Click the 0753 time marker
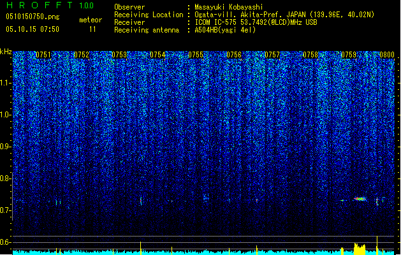Viewport: 401px width, 255px height. [119, 55]
